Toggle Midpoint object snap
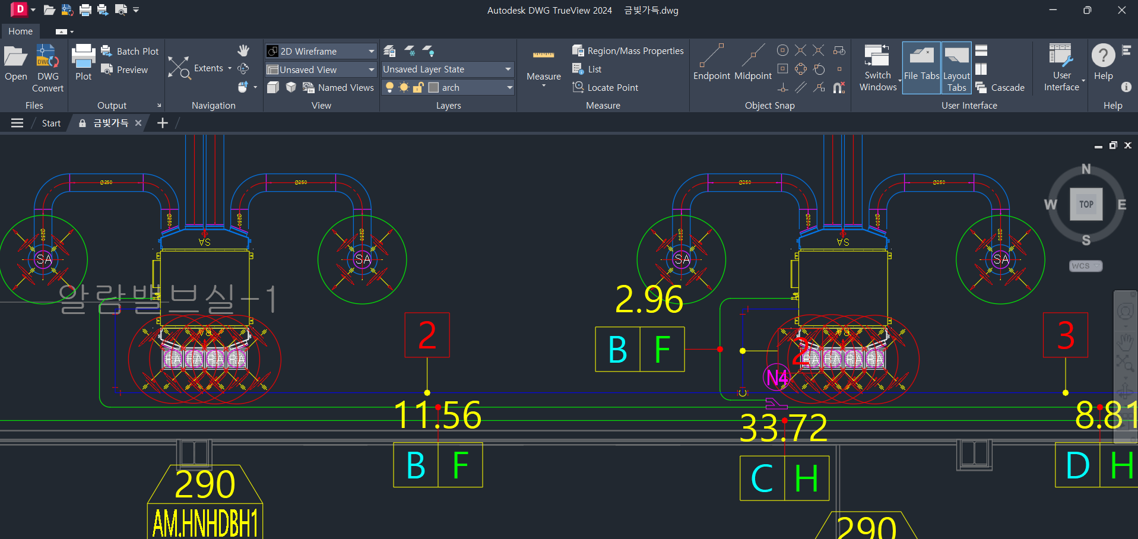Viewport: 1138px width, 539px height. (753, 62)
